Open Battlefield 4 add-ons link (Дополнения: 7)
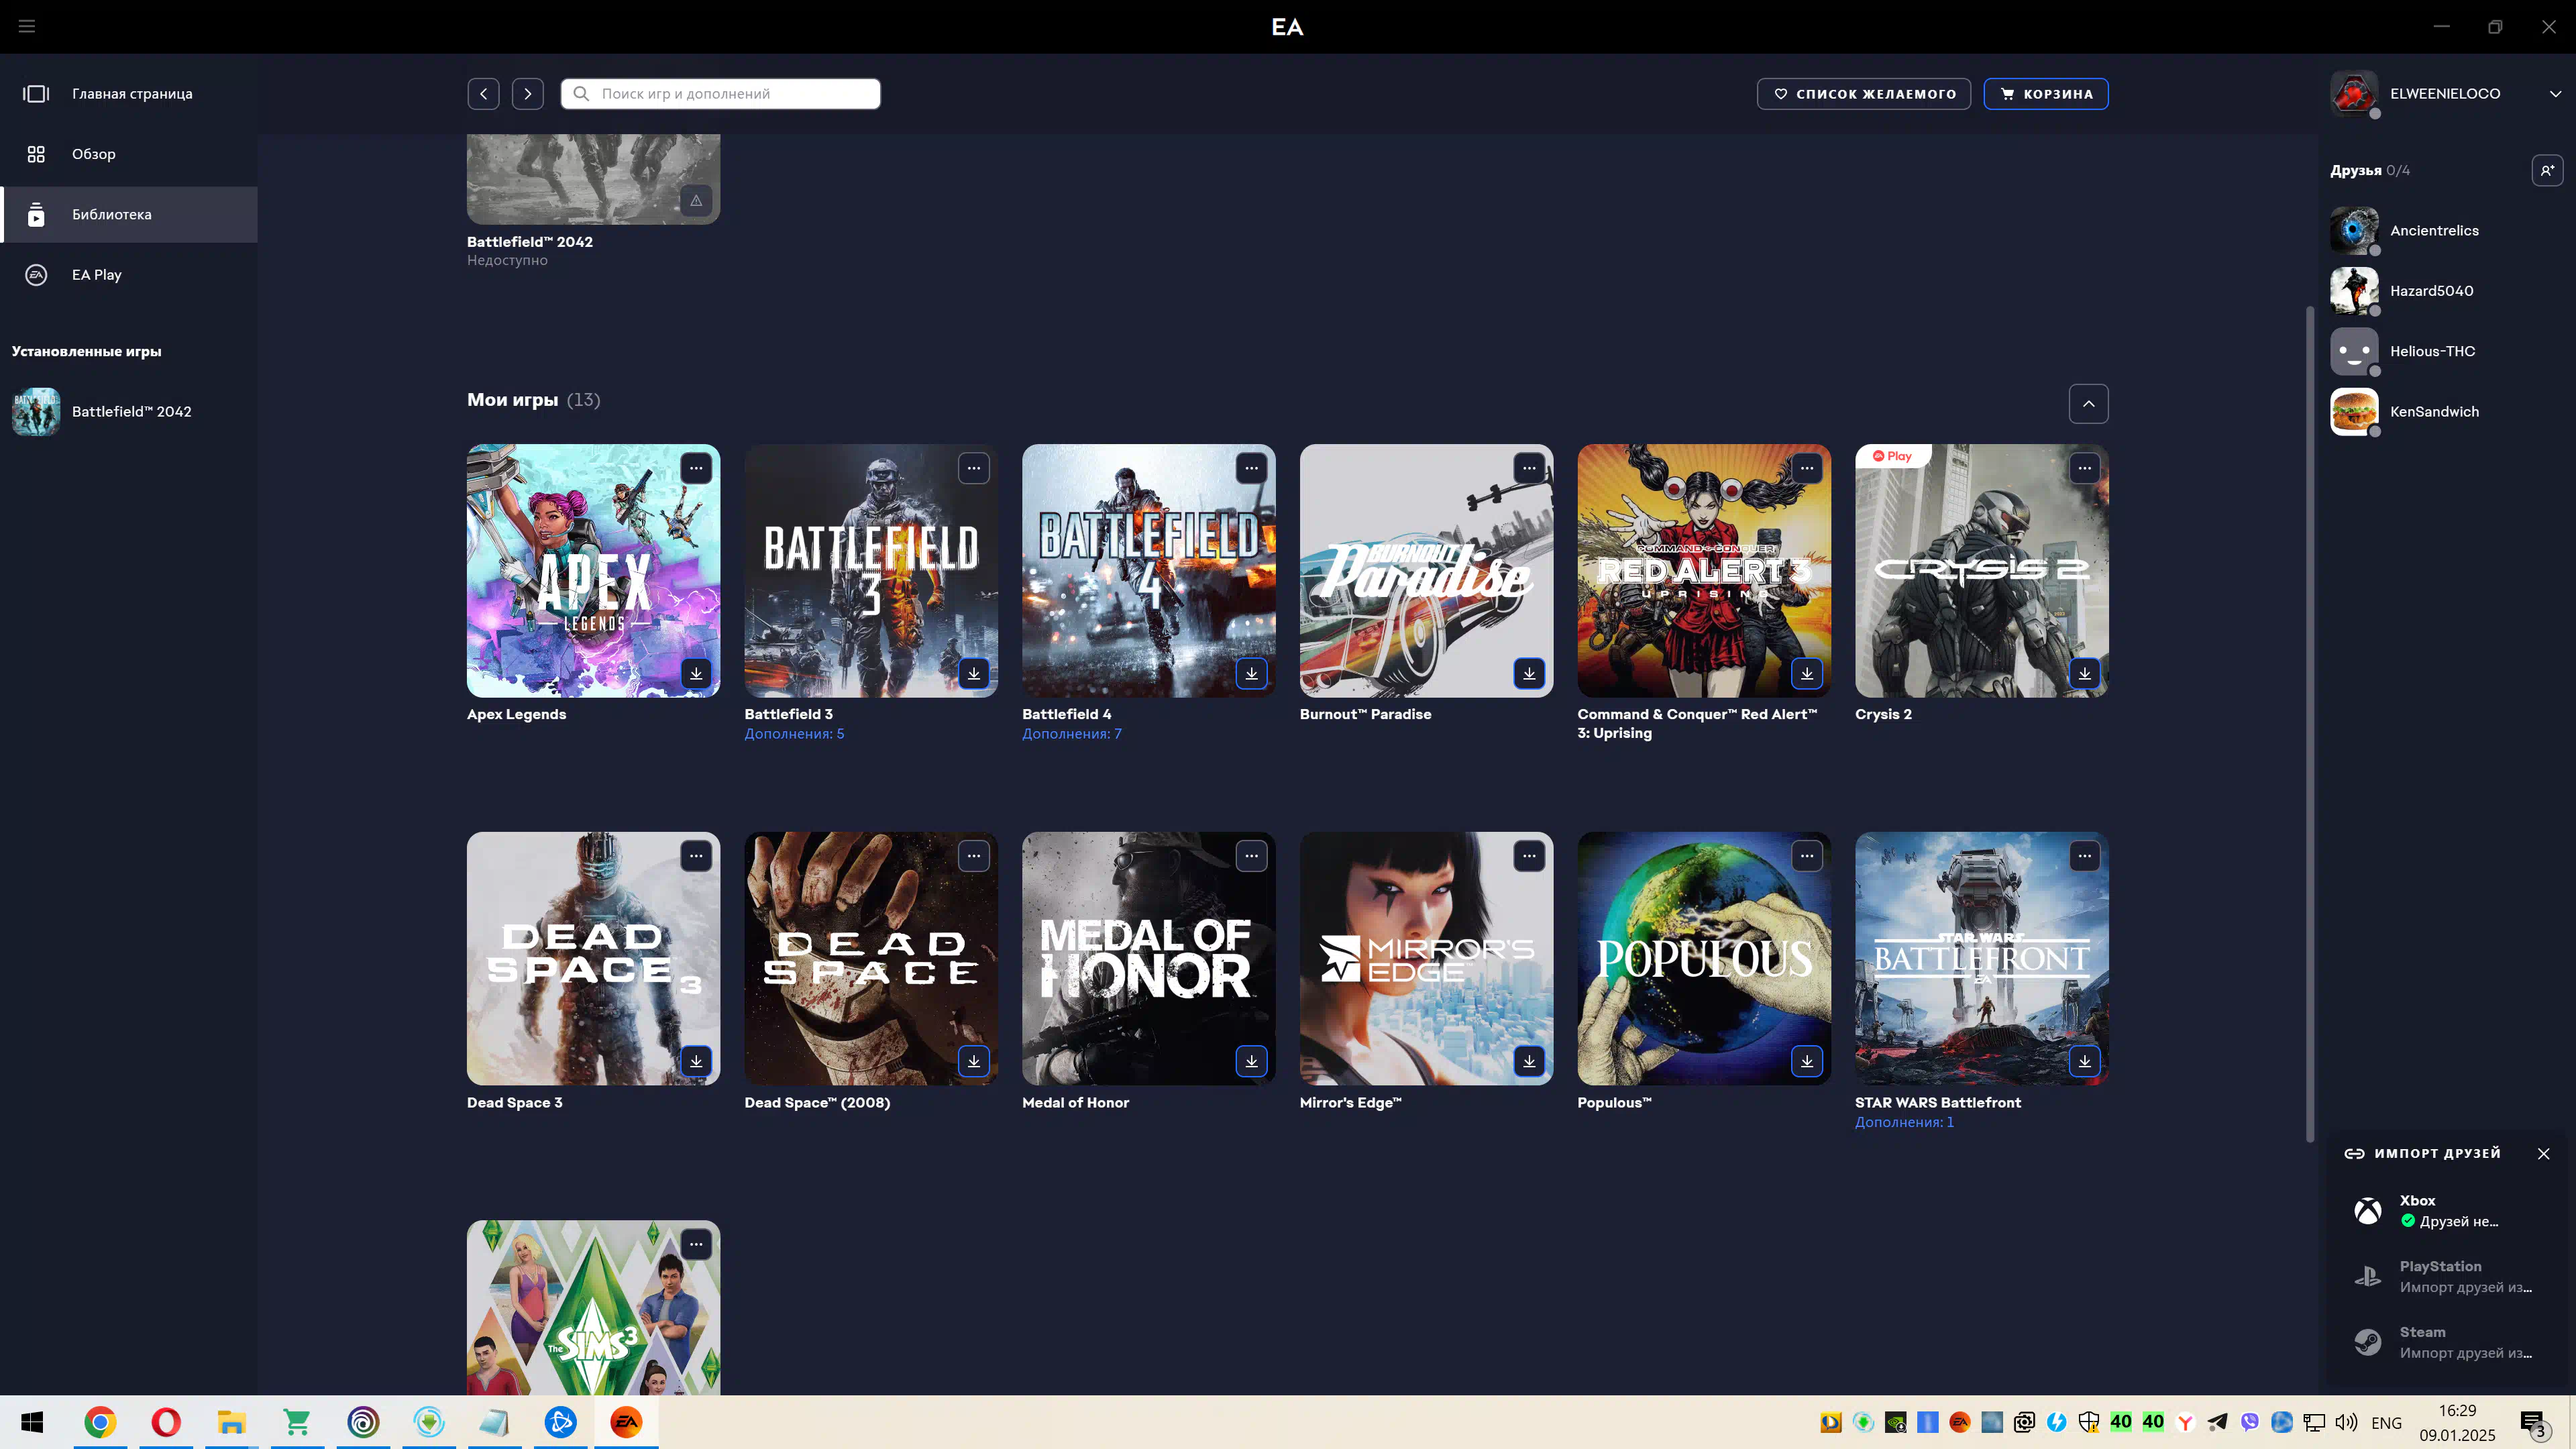The height and width of the screenshot is (1449, 2576). tap(1071, 734)
